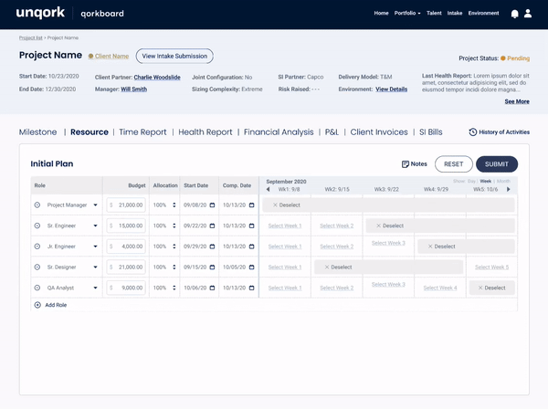Go to previous weeks with left arrow
The width and height of the screenshot is (548, 409).
pyautogui.click(x=268, y=189)
